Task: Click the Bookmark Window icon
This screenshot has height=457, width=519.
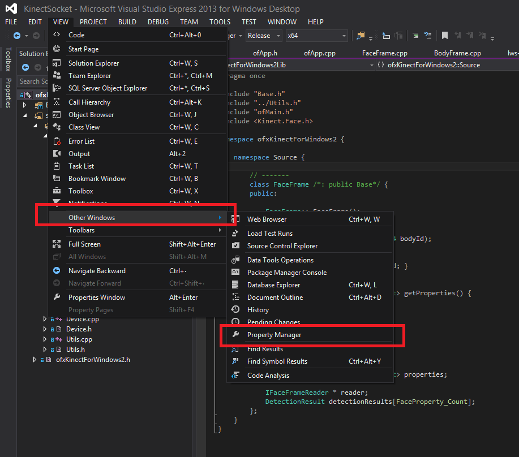Action: [x=57, y=178]
